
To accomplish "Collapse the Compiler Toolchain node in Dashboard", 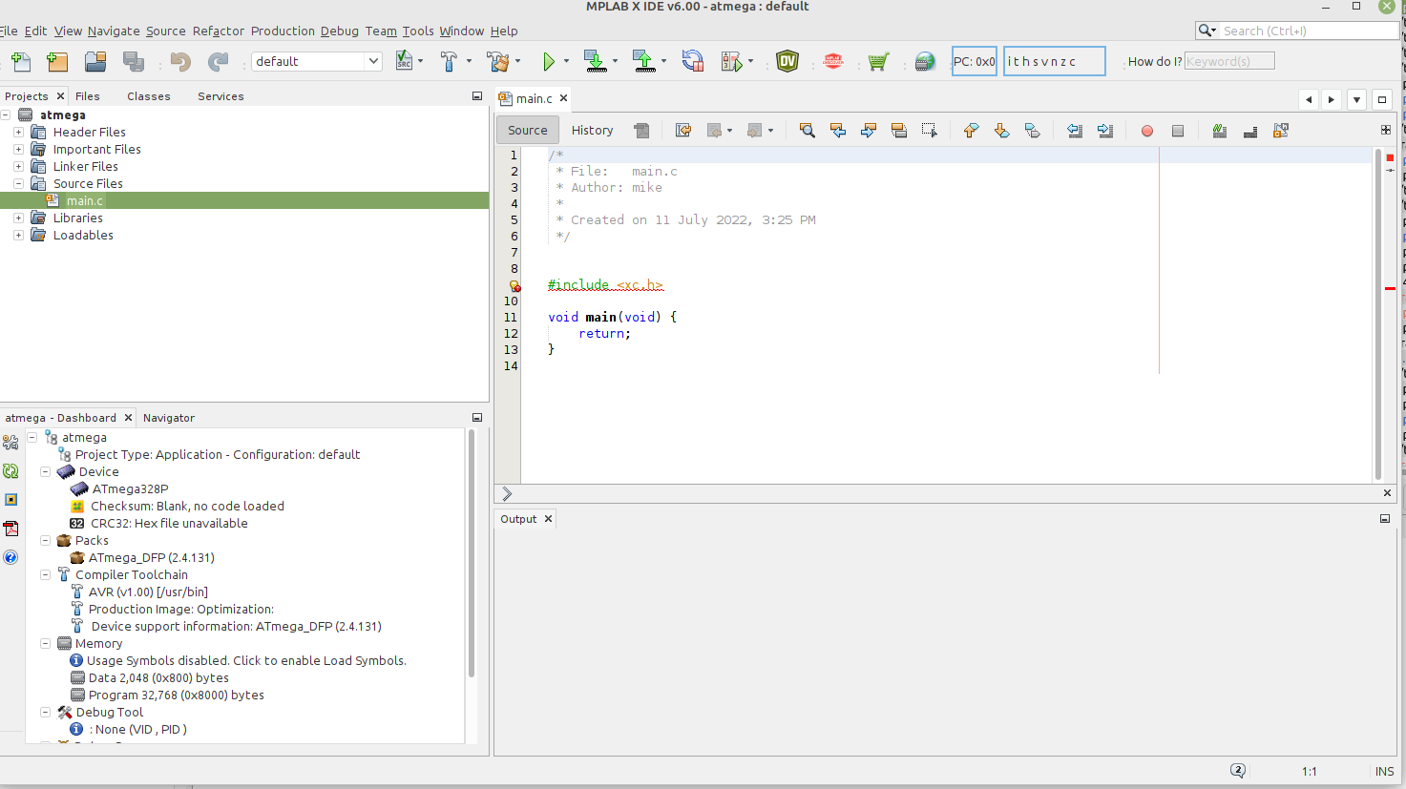I will click(x=45, y=575).
